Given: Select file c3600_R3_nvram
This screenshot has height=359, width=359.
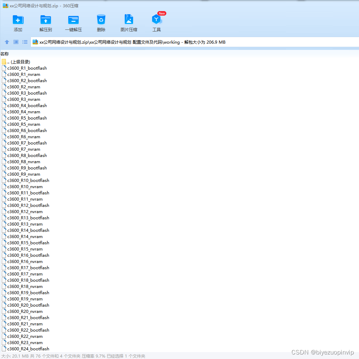Looking at the screenshot, I should pyautogui.click(x=21, y=99).
